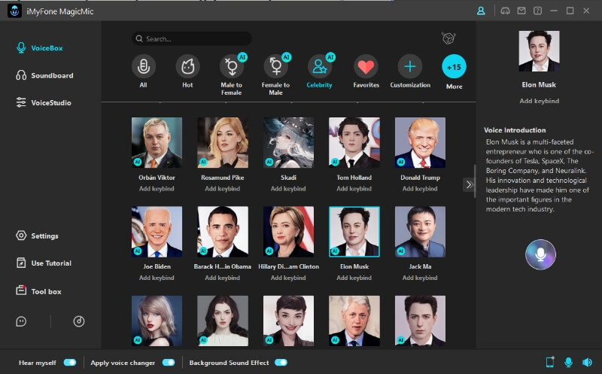Select the dark-haired man in last column, third row
602x374 pixels.
(x=420, y=321)
